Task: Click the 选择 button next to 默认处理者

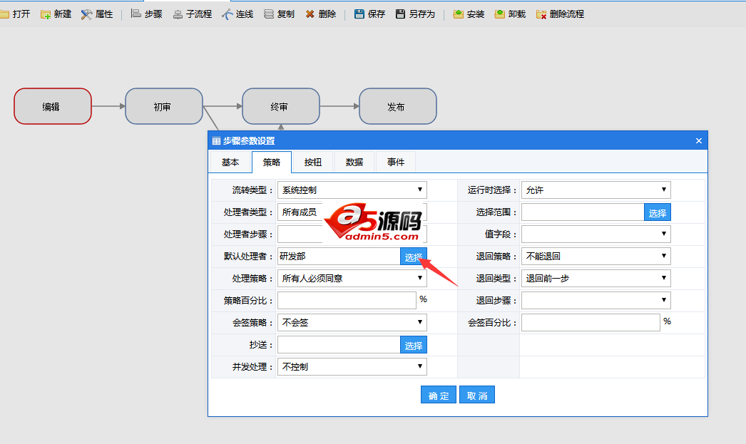Action: pyautogui.click(x=414, y=256)
